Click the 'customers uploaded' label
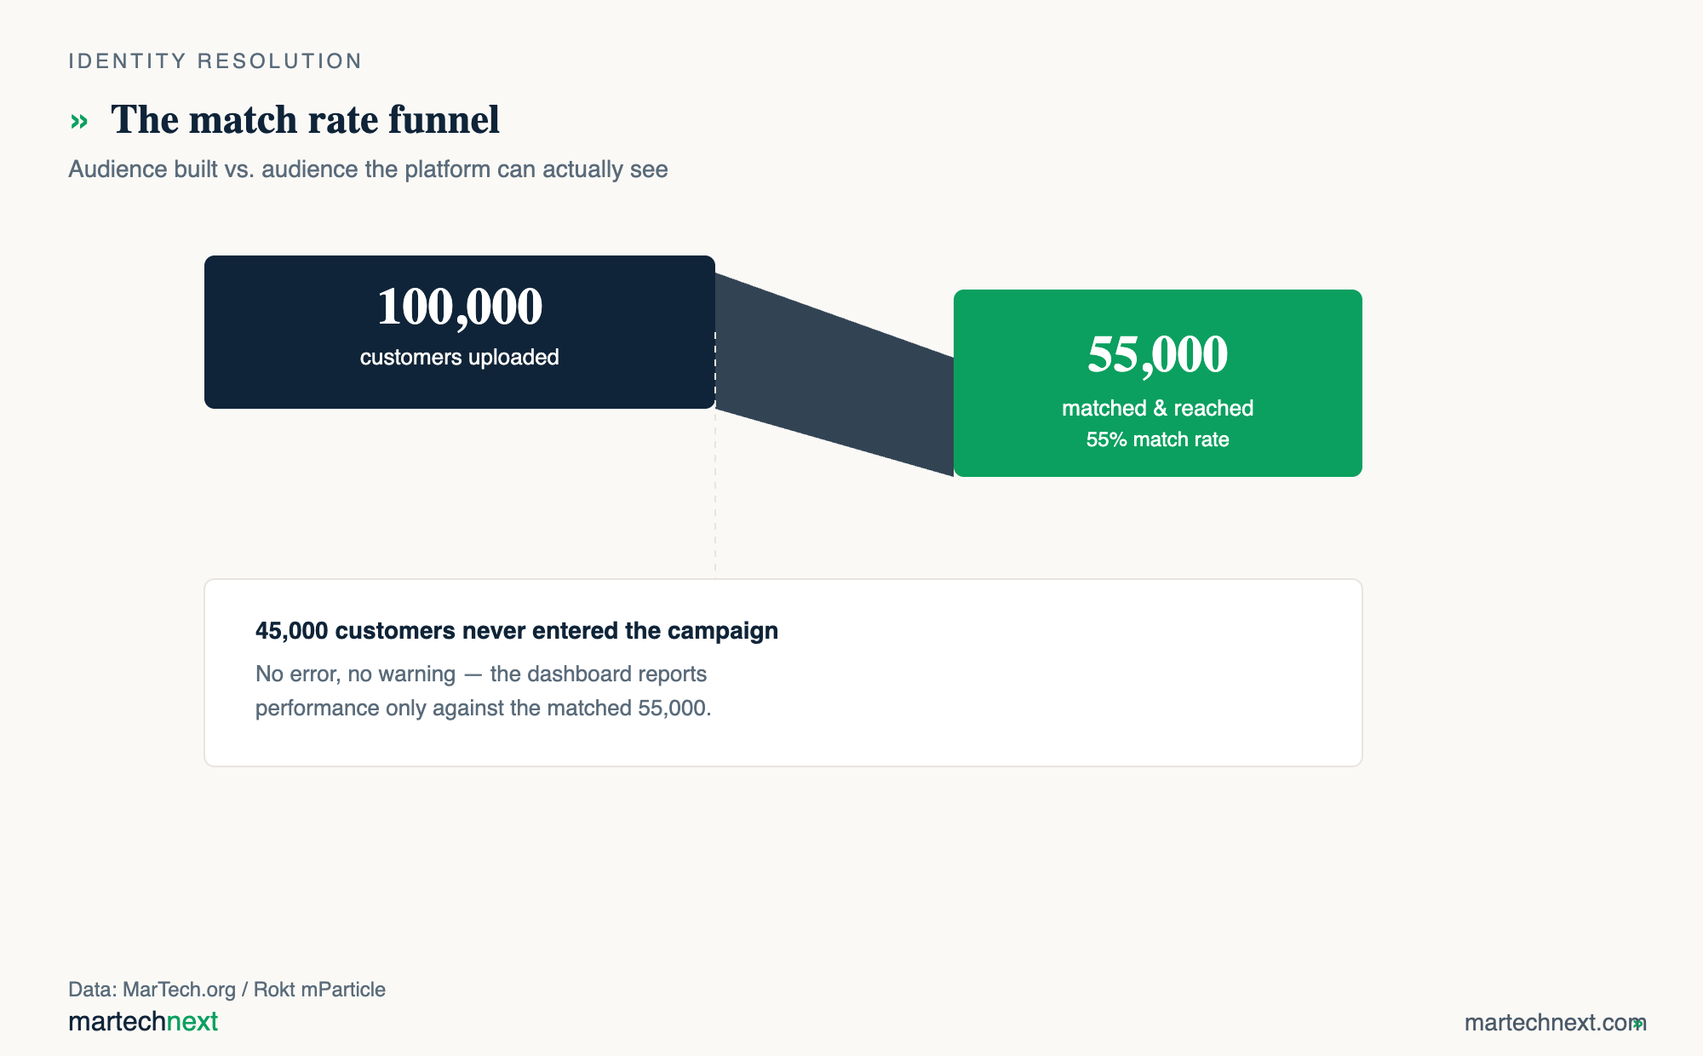The height and width of the screenshot is (1056, 1703). pos(460,357)
